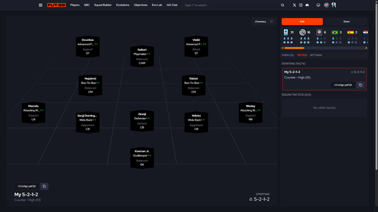The height and width of the screenshot is (212, 378).
Task: Select Saibari CAM card
Action: [142, 56]
